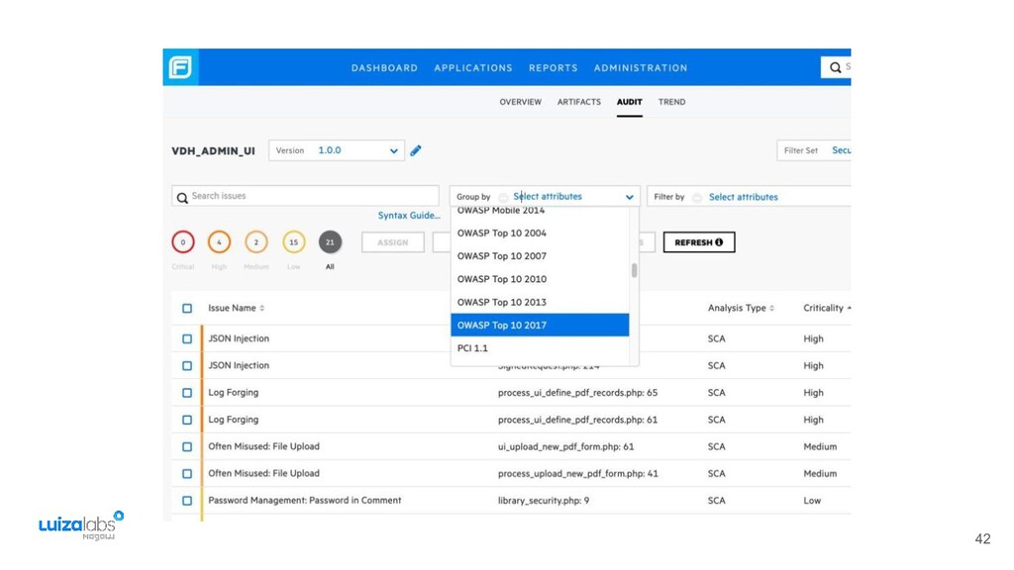Select the All issues circle showing 21

[x=330, y=242]
